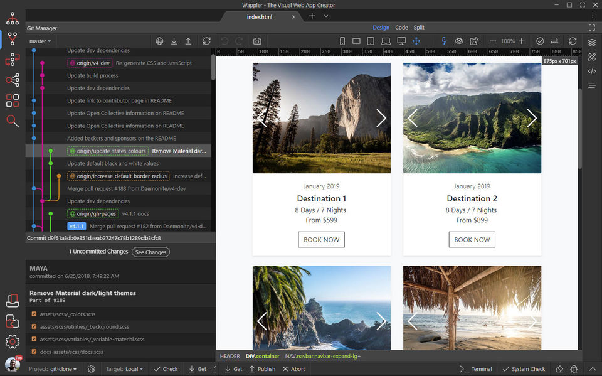Open the Project git-clone dropdown

coord(61,369)
